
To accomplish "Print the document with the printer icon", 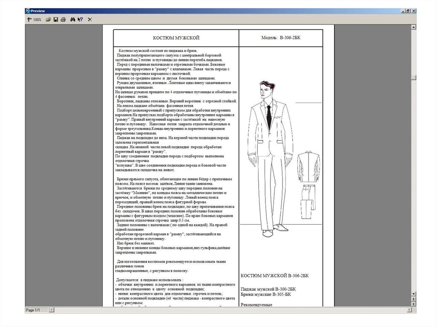I will pos(63,20).
